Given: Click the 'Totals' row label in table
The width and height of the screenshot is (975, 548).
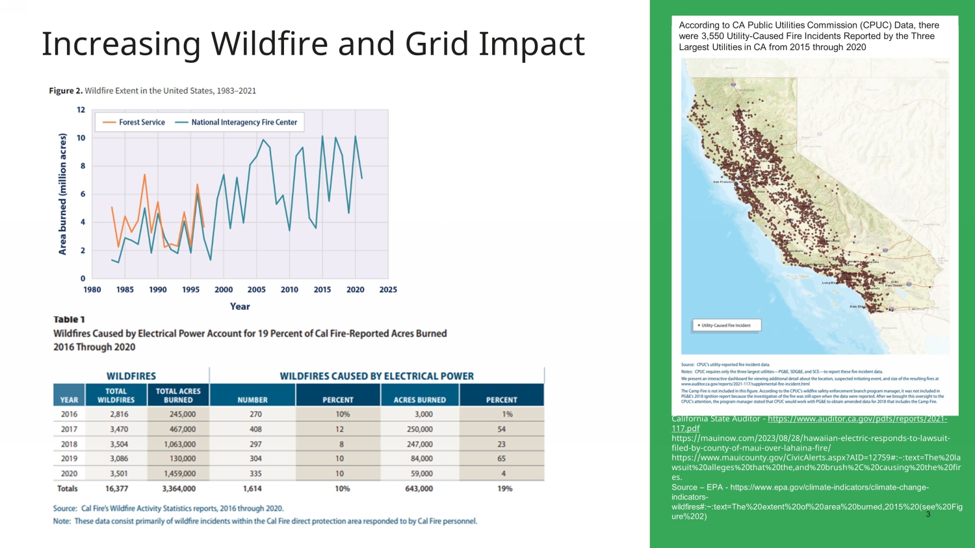Looking at the screenshot, I should (68, 488).
